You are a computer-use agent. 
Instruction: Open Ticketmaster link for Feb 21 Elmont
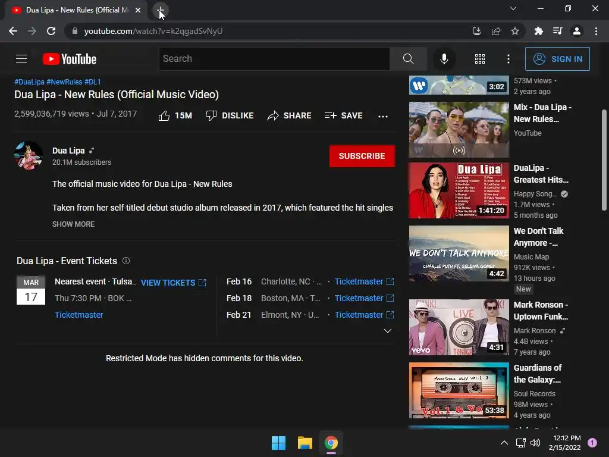(365, 315)
